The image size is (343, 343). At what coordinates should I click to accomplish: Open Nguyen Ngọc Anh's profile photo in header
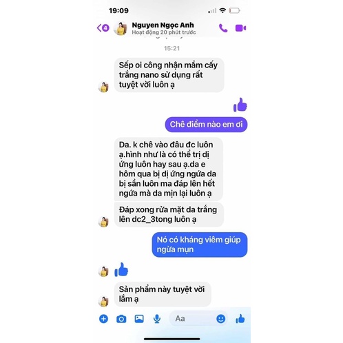tap(121, 28)
